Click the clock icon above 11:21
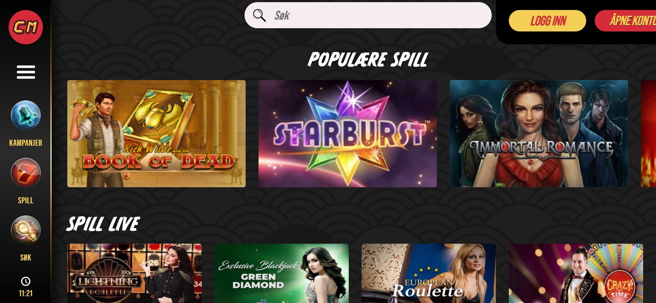Viewport: 656px width, 303px height. click(26, 281)
